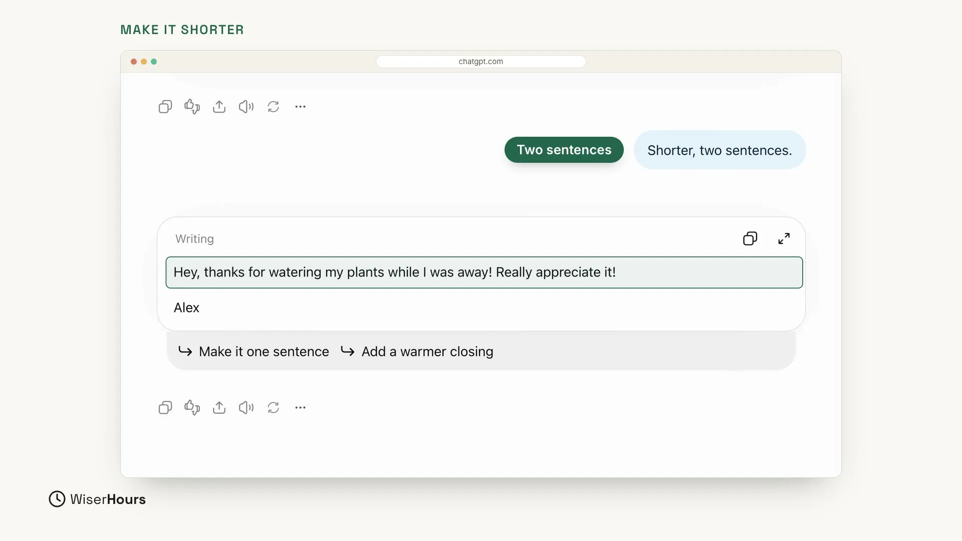The width and height of the screenshot is (962, 541).
Task: Regenerate the upper response with top refresh icon
Action: 273,107
